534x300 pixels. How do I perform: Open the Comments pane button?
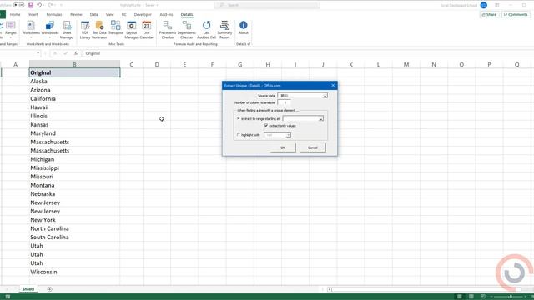pos(516,15)
